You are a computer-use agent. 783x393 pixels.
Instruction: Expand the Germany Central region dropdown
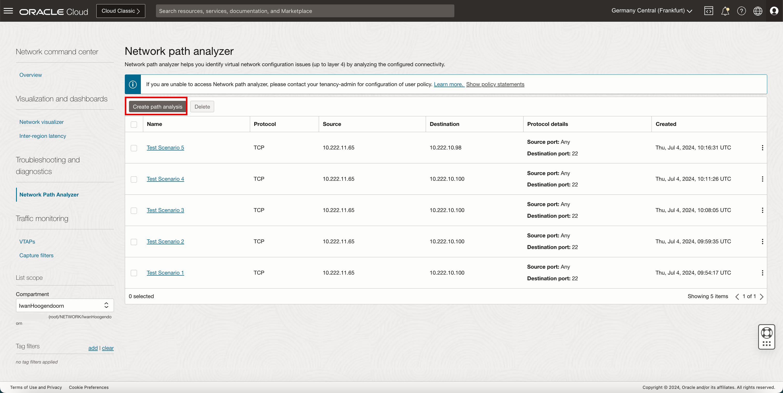tap(652, 11)
